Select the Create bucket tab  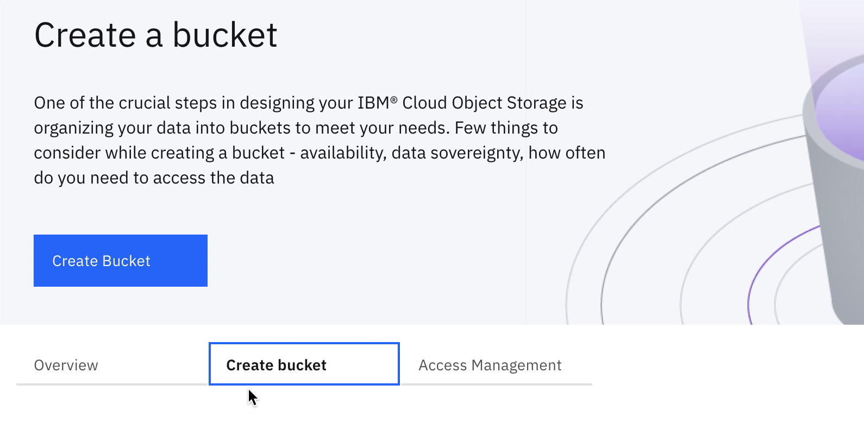[304, 364]
